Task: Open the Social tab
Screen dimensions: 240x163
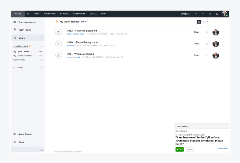Action: [x=93, y=14]
